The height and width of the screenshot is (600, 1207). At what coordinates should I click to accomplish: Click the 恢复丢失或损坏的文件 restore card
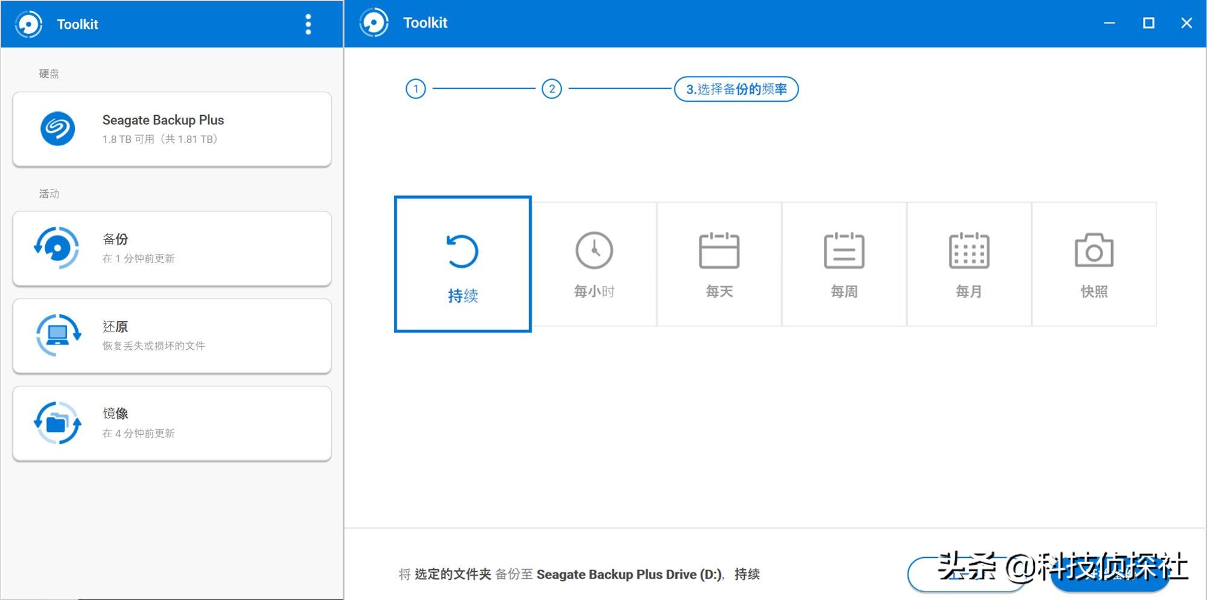tap(172, 336)
